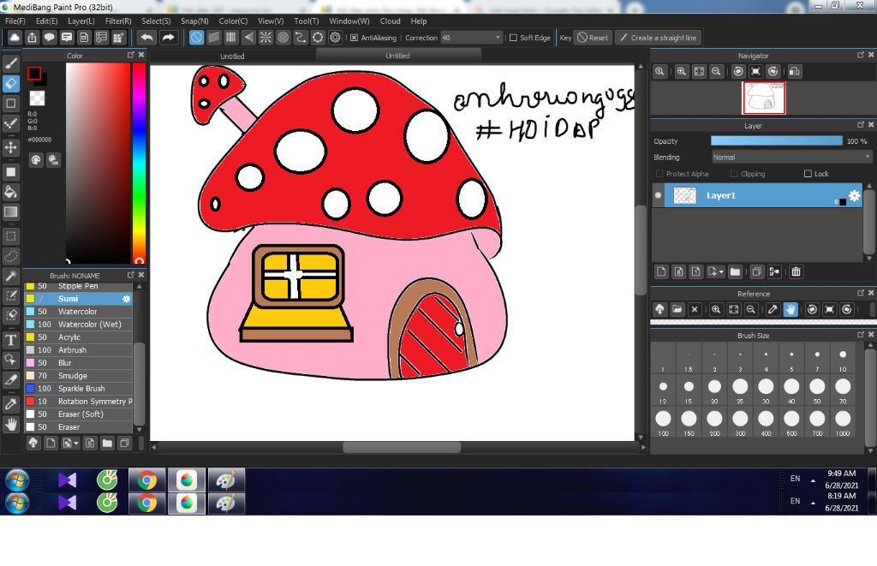Click the Undo arrow
Screen dimensions: 877x566
point(147,38)
